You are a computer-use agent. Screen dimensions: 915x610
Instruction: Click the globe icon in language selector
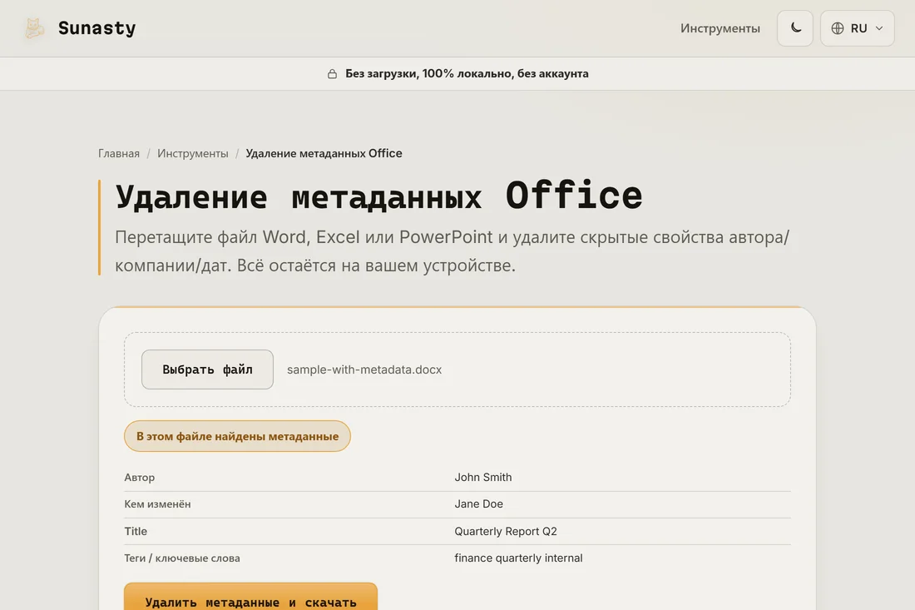[838, 28]
